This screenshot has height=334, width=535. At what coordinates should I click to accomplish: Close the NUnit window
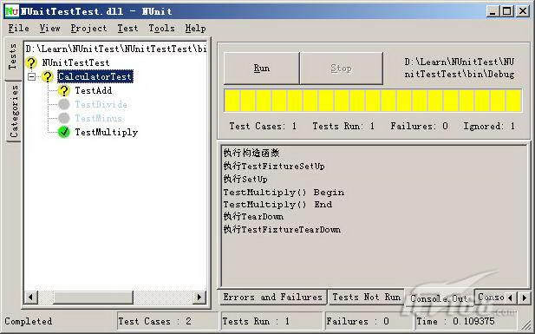[523, 11]
